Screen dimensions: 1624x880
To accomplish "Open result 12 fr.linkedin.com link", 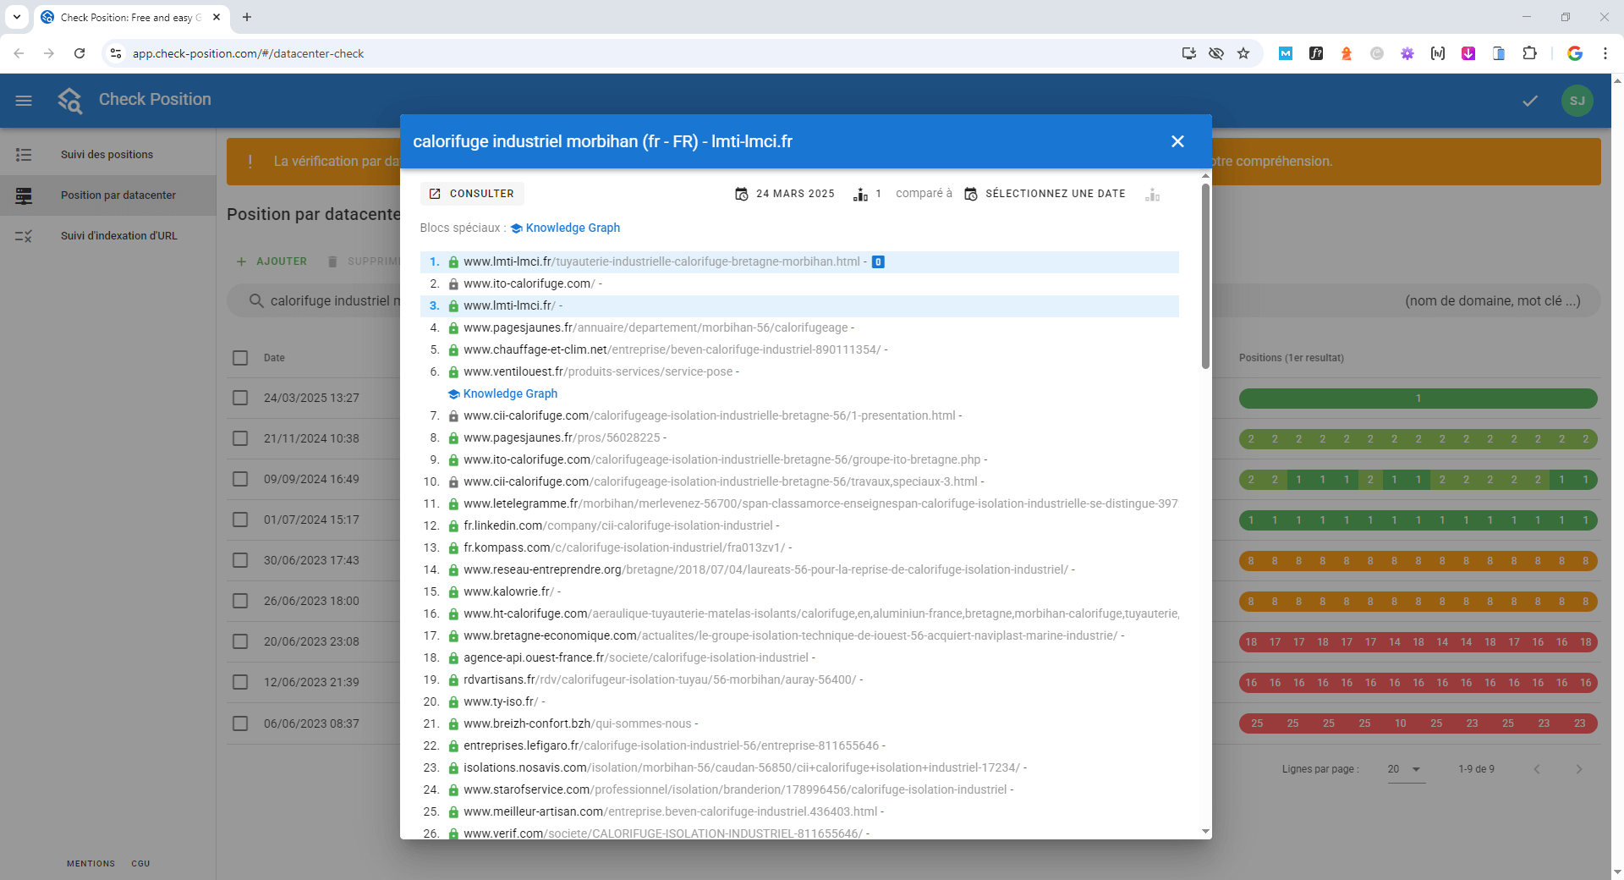I will 617,525.
